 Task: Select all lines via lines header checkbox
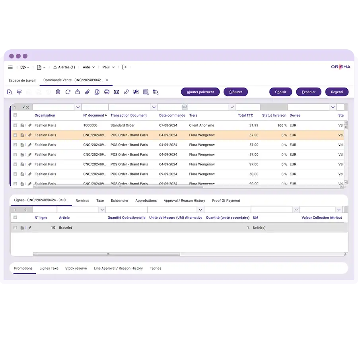(15, 217)
